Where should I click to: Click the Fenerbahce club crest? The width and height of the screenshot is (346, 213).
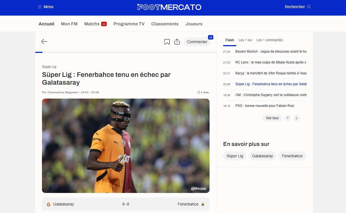pyautogui.click(x=203, y=204)
